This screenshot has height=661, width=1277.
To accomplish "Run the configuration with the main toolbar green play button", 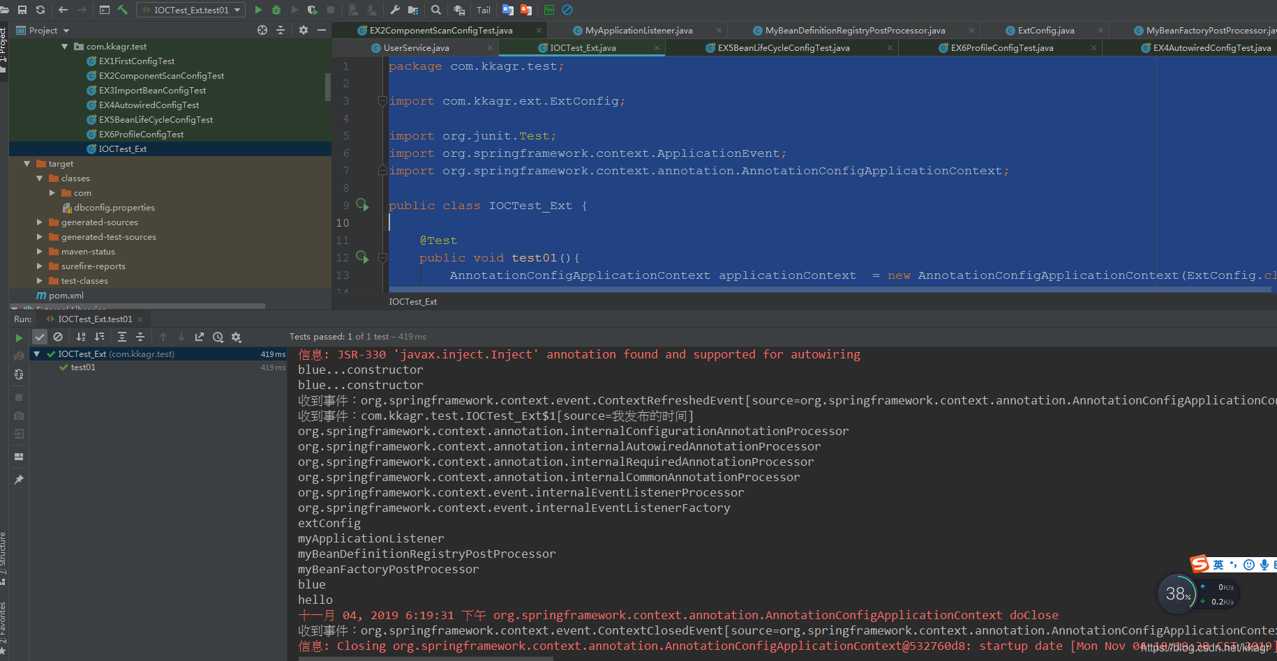I will pos(258,10).
